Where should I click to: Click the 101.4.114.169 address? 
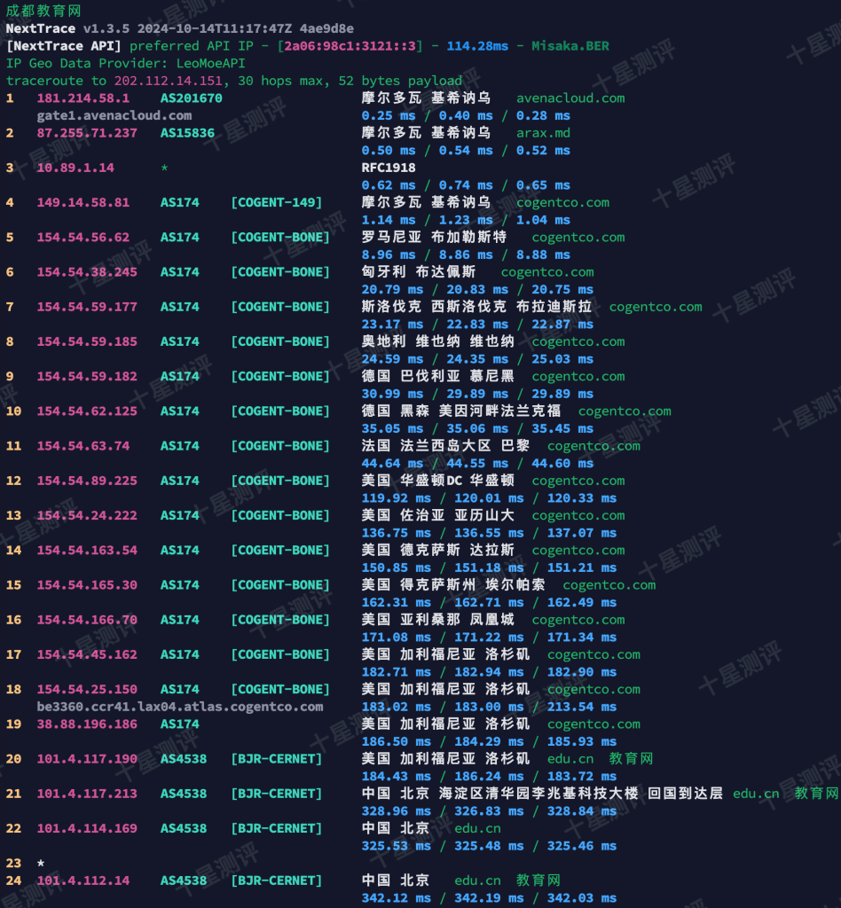(87, 828)
